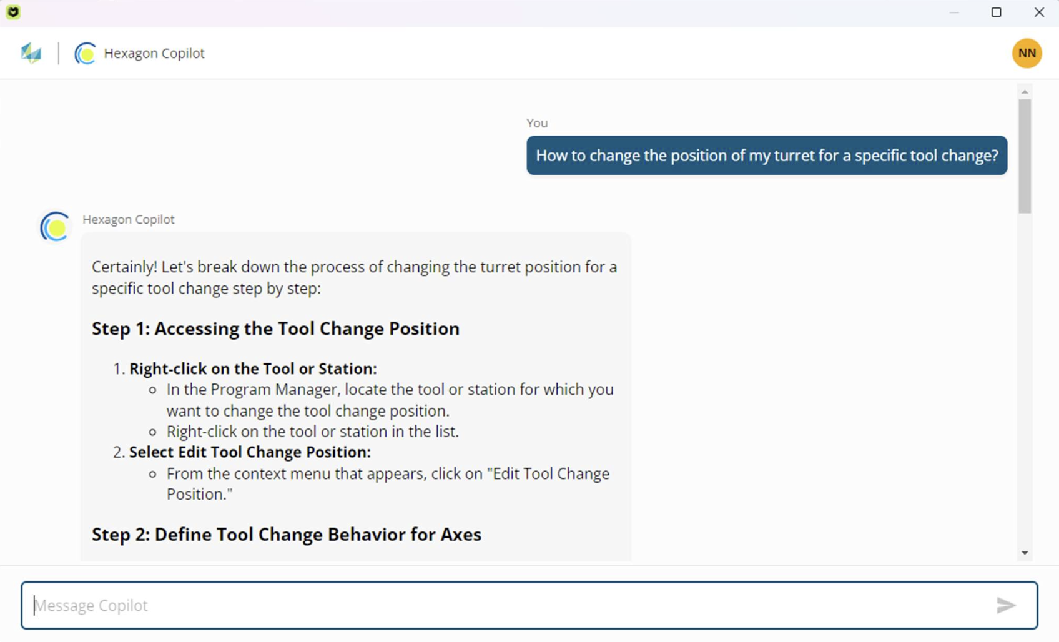Click the Hexagon Copilot header title text
This screenshot has width=1059, height=642.
tap(154, 54)
